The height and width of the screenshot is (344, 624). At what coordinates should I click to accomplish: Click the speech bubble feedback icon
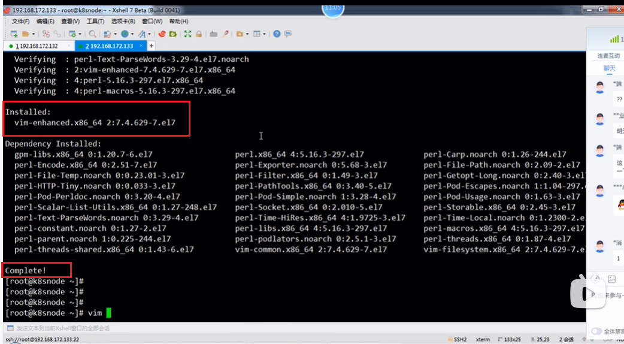pyautogui.click(x=287, y=34)
